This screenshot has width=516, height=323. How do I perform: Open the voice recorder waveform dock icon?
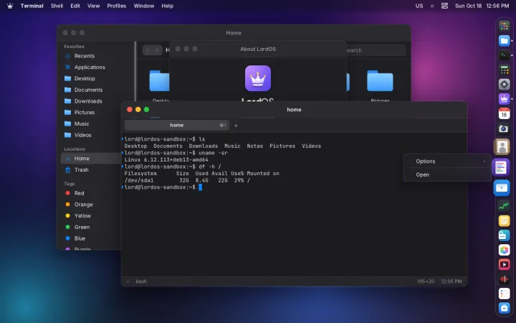(504, 278)
